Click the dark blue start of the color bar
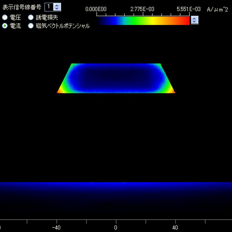The height and width of the screenshot is (232, 232). (101, 21)
